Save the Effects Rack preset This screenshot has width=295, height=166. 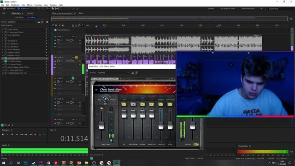click(39, 22)
